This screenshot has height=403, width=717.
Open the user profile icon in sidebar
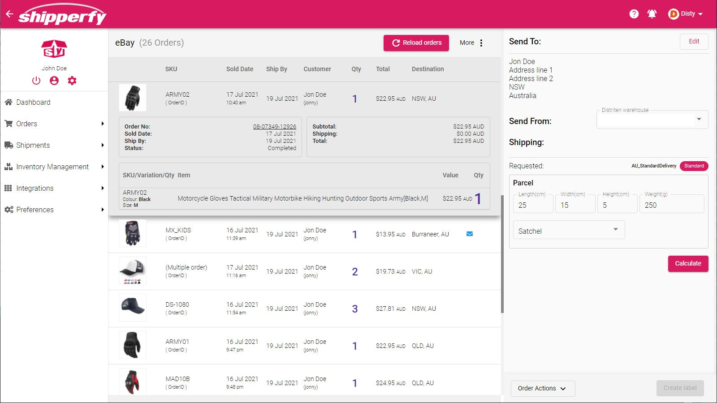[x=54, y=81]
